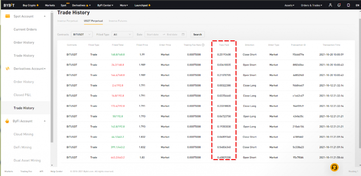
Task: Click the Start date input field
Action: (x=153, y=34)
